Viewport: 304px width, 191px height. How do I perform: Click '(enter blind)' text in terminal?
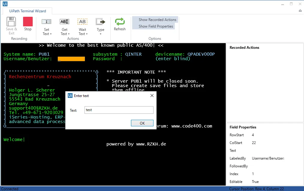[x=173, y=59]
